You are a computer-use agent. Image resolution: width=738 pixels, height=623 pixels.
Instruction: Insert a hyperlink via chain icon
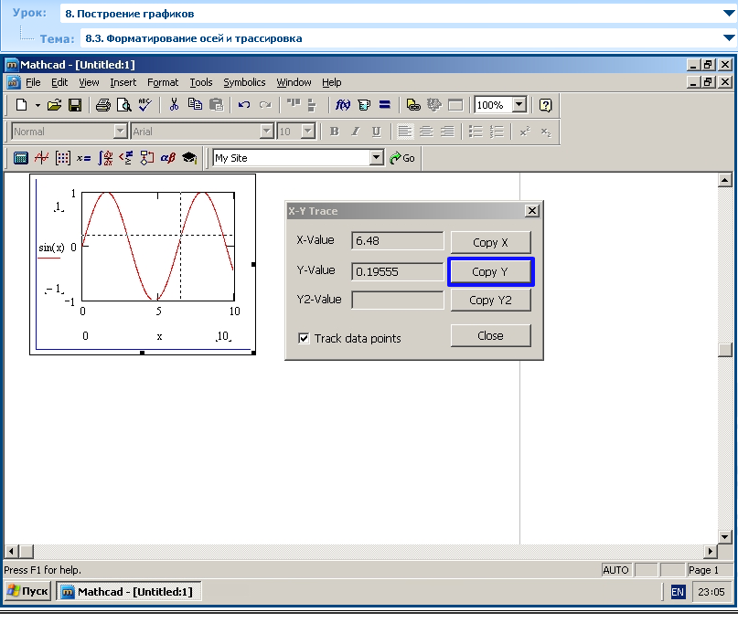(412, 105)
